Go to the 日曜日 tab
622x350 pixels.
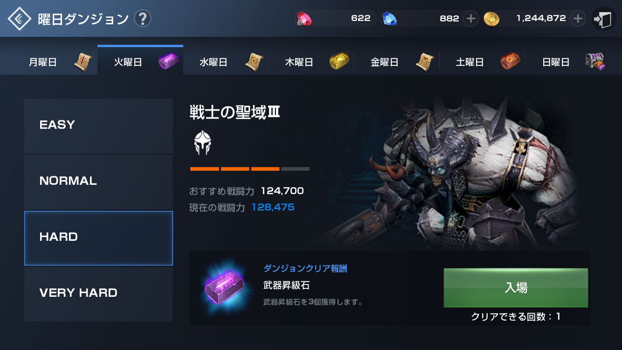click(567, 61)
